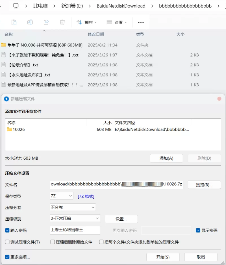
Task: Enable 压缩后删除原始文件 checkbox
Action: pyautogui.click(x=53, y=242)
